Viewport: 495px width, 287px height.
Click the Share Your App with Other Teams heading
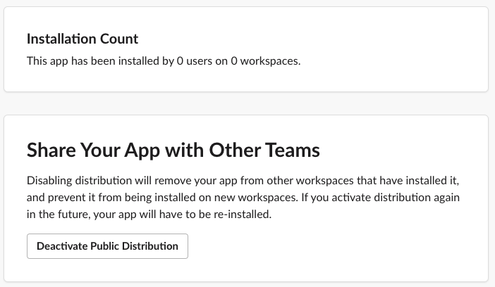tap(173, 150)
